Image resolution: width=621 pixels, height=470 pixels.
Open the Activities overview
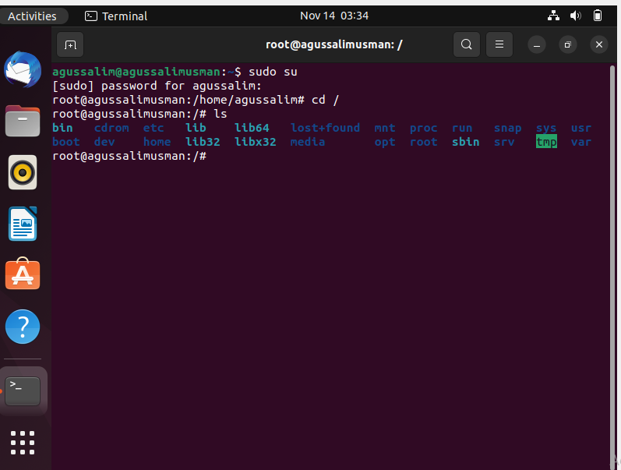click(x=32, y=16)
